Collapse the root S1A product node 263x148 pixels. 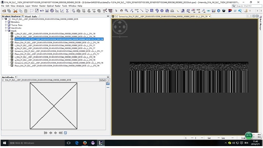pos(3,19)
